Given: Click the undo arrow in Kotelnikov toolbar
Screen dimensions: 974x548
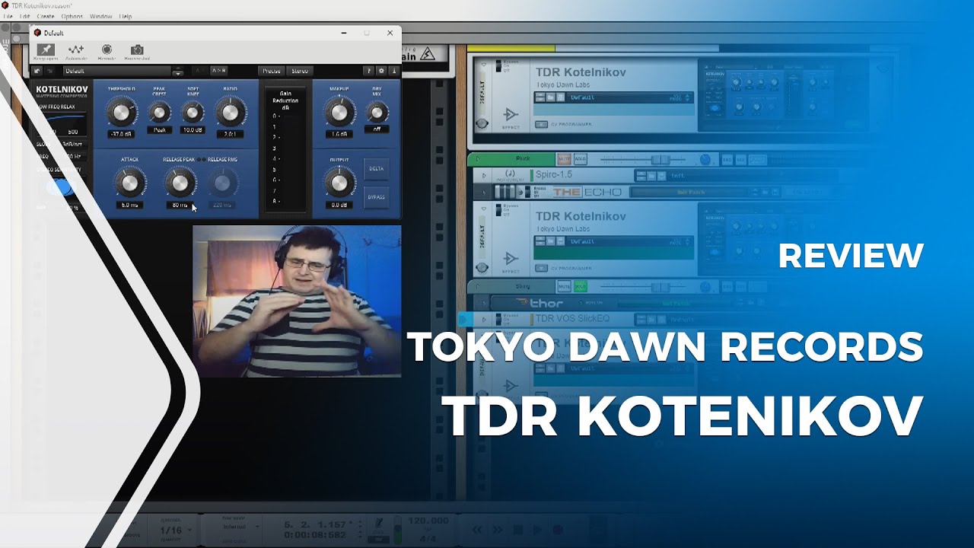Looking at the screenshot, I should tap(37, 71).
